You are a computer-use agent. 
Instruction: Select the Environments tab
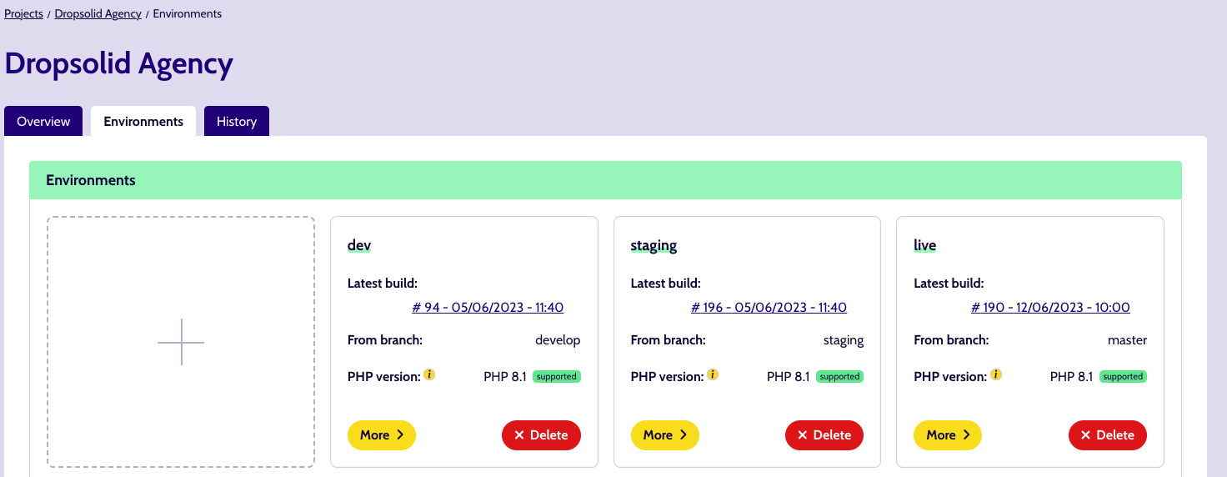(x=143, y=121)
